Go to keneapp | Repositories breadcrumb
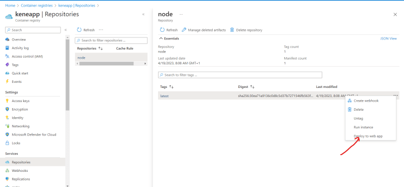Image resolution: width=404 pixels, height=187 pixels. coord(77,6)
